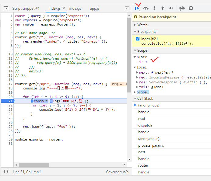Expand the req IncomingMessage variable

pos(137,77)
